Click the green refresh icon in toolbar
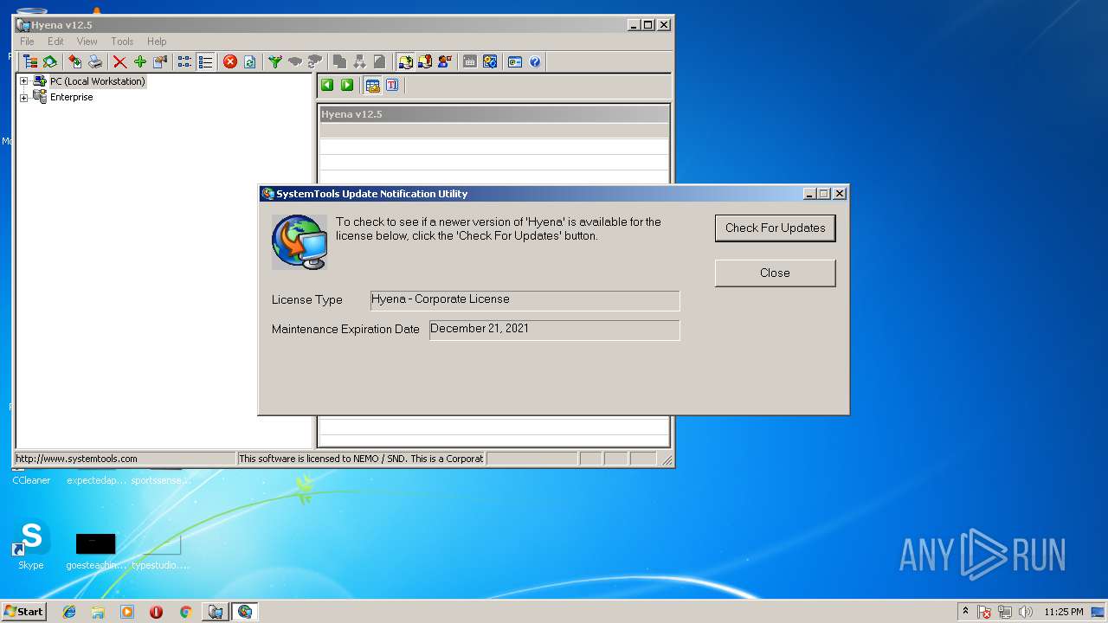Screen dimensions: 1108x623 click(x=250, y=61)
